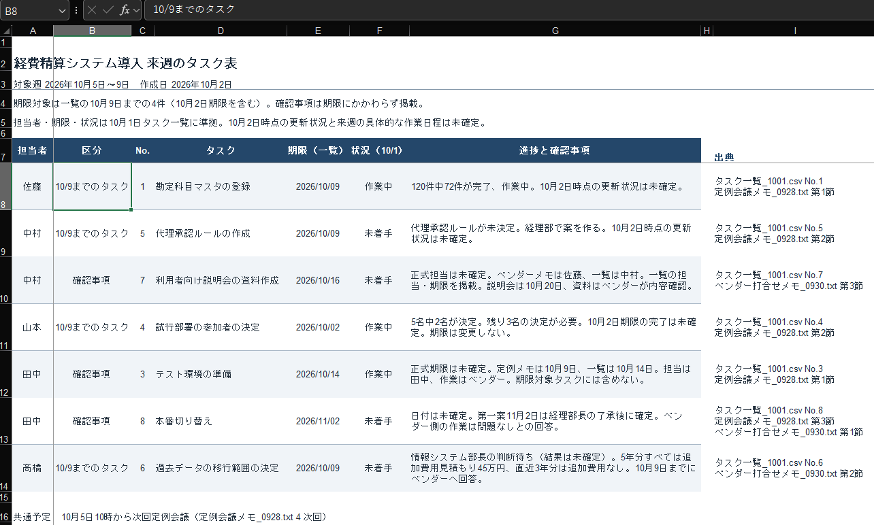Click the 区分 header cell
The height and width of the screenshot is (525, 874).
[x=92, y=150]
